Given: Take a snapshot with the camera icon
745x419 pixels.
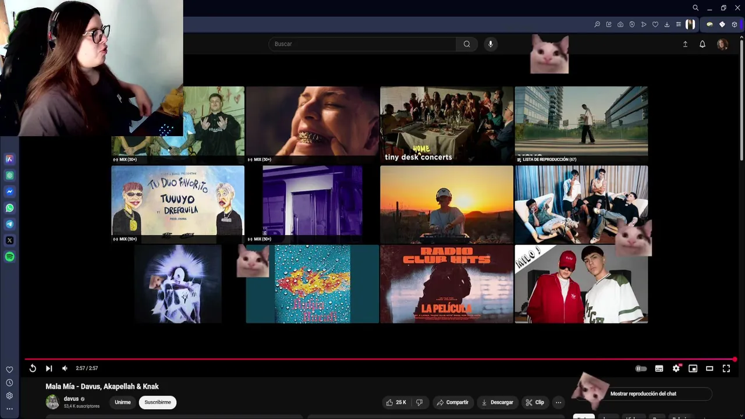Looking at the screenshot, I should (620, 24).
